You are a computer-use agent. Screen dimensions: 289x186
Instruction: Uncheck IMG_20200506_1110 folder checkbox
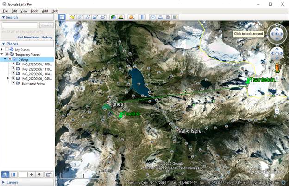coord(13,69)
